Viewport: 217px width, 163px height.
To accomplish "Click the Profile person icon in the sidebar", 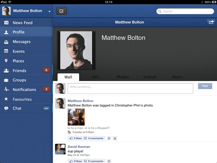I will 6,32.
